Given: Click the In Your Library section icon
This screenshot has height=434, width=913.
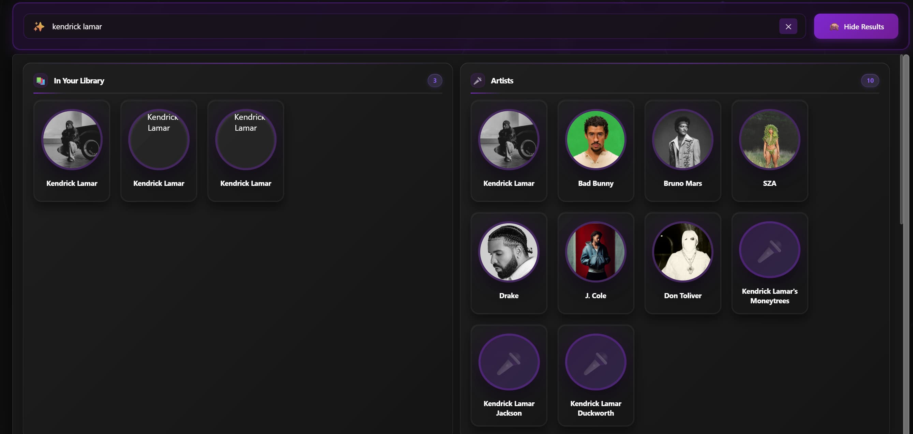Looking at the screenshot, I should point(40,81).
